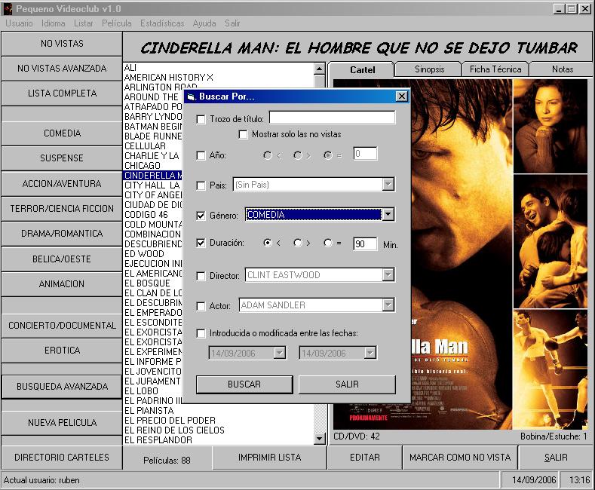This screenshot has width=595, height=490.
Task: Select the Duración less-than radio button
Action: [x=268, y=243]
